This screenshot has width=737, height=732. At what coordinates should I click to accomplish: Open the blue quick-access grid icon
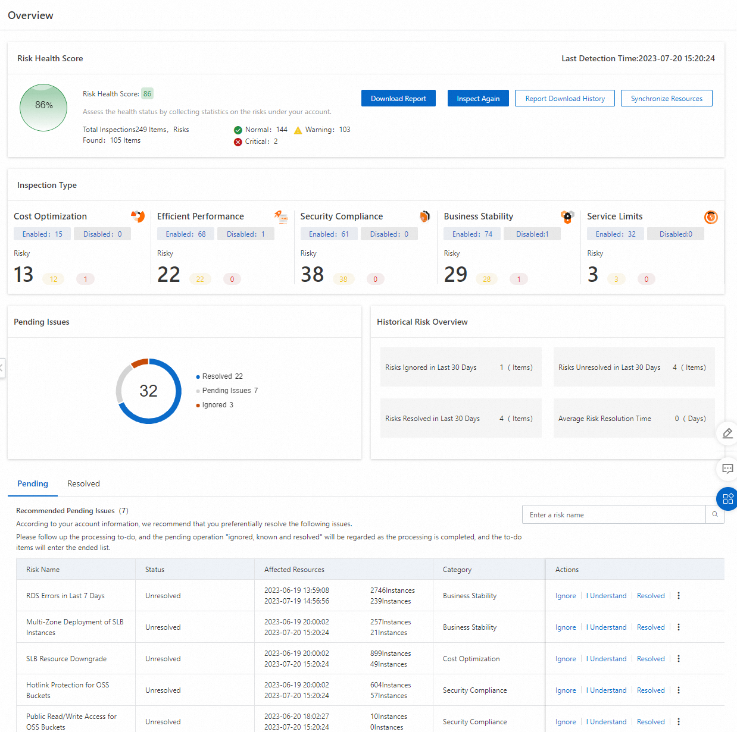(727, 499)
